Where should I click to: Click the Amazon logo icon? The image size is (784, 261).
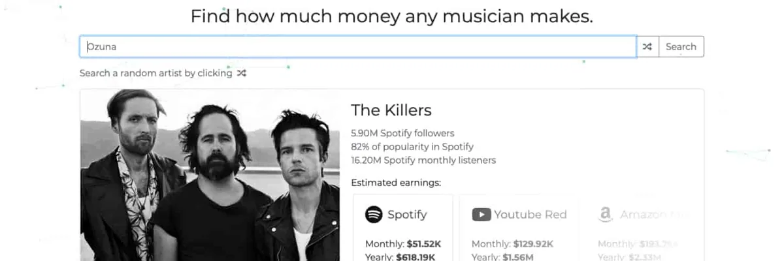point(606,214)
